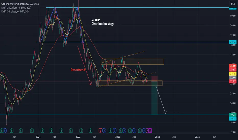Screen dimensions: 238x140
Task: Click the lightning bolt event marker
Action: point(147,131)
